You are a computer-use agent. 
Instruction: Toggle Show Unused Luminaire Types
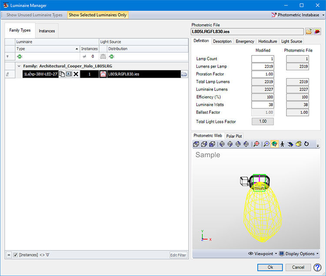tap(34, 15)
